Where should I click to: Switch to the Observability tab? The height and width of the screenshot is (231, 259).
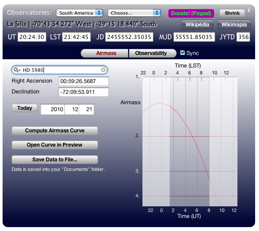[x=153, y=53]
